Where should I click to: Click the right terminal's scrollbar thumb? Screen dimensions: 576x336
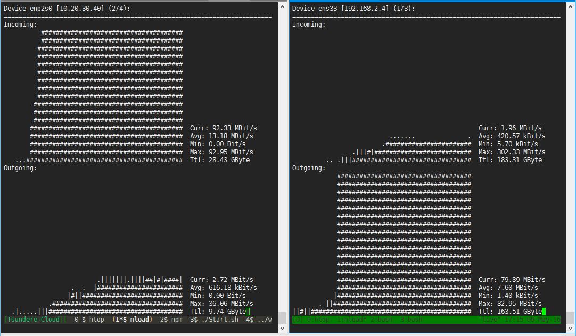coord(571,318)
